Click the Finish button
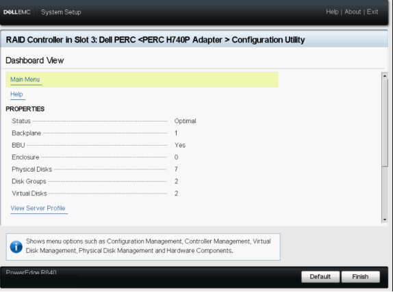This screenshot has width=393, height=292. click(x=360, y=277)
